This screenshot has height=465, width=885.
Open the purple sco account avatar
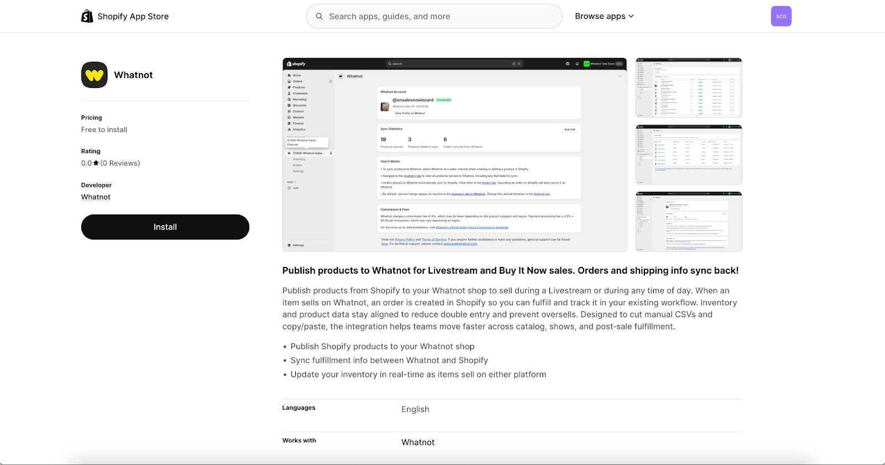[780, 16]
